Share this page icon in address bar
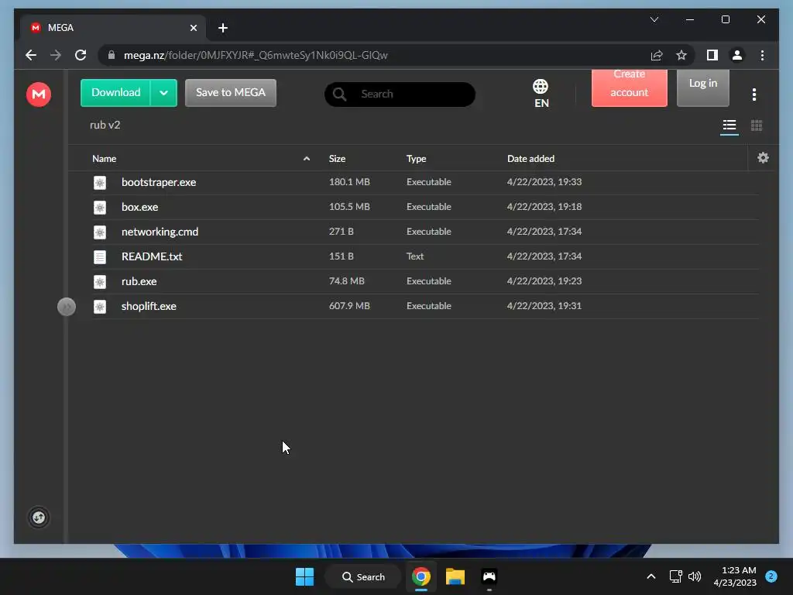 pyautogui.click(x=657, y=55)
